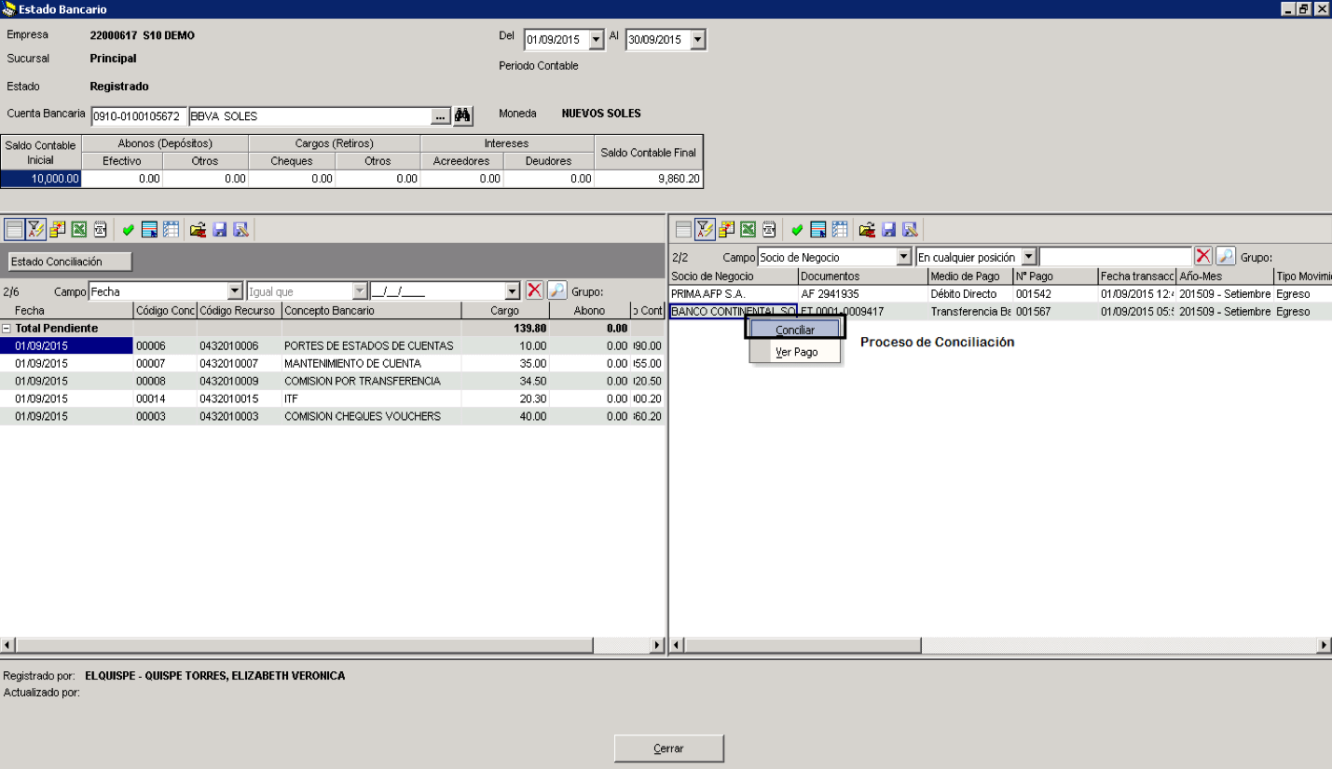The height and width of the screenshot is (769, 1332).
Task: Toggle the filter funnel icon in right toolbar
Action: click(x=705, y=229)
